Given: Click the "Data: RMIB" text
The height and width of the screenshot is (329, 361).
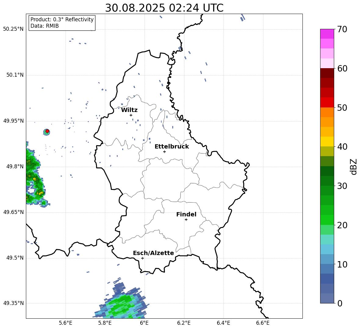Looking at the screenshot, I should coord(45,26).
